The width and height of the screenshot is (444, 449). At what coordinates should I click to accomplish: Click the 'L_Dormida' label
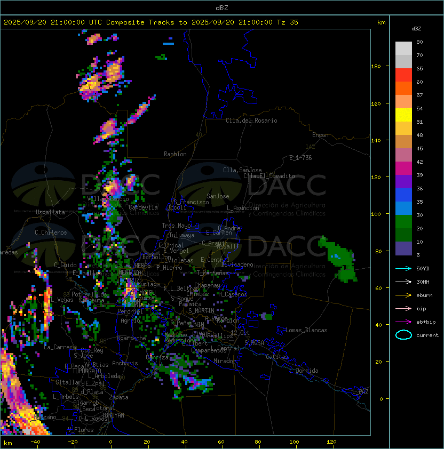(x=304, y=371)
